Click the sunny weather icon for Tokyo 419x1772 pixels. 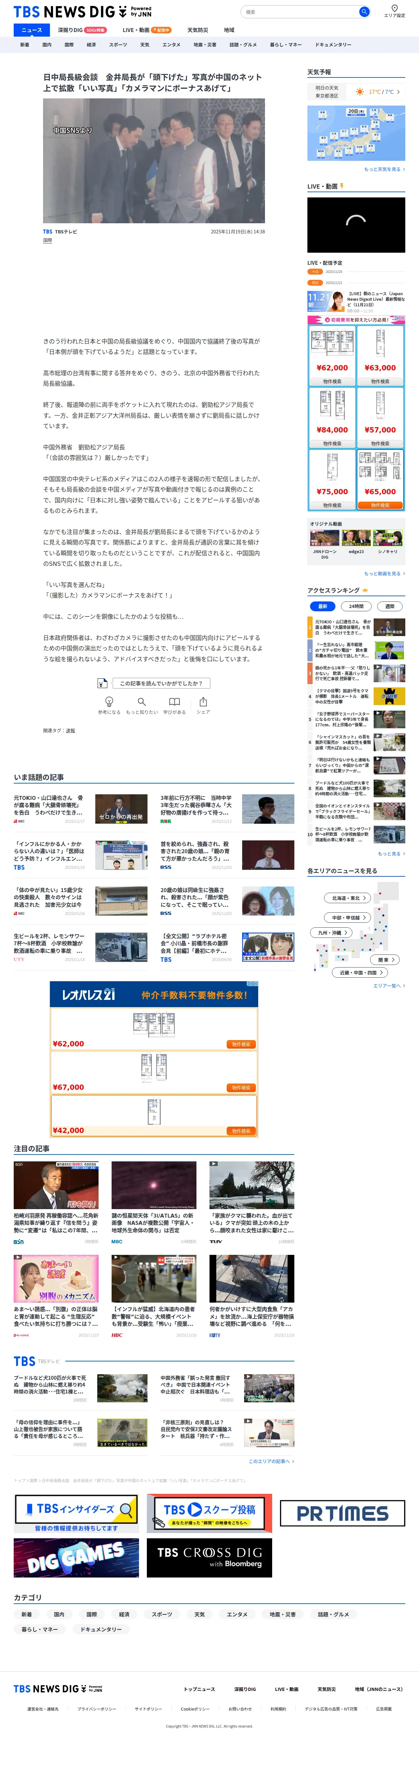tap(360, 92)
